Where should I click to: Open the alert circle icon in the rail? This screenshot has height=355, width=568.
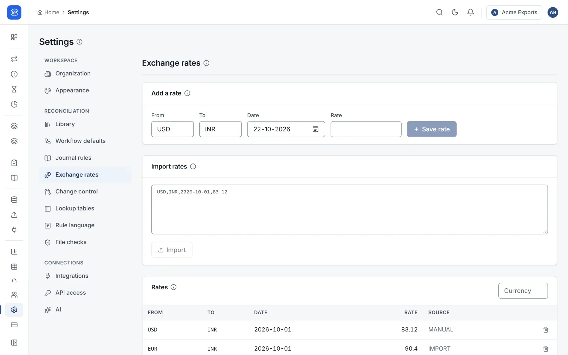(x=14, y=74)
